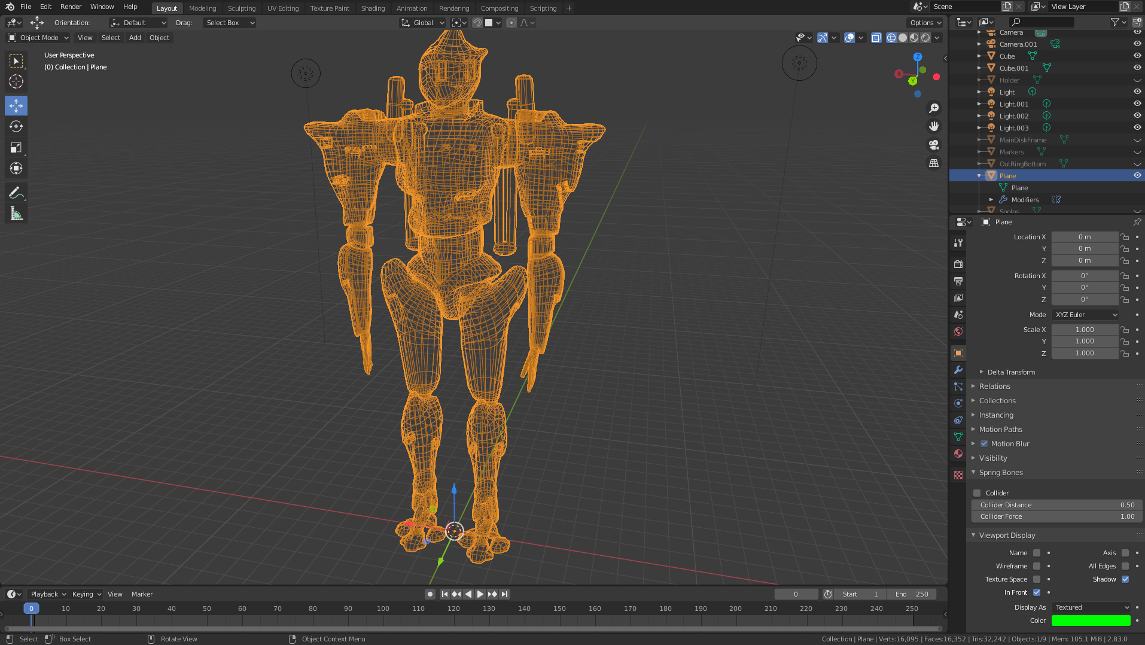Select the Move tool
The width and height of the screenshot is (1145, 645).
click(16, 106)
